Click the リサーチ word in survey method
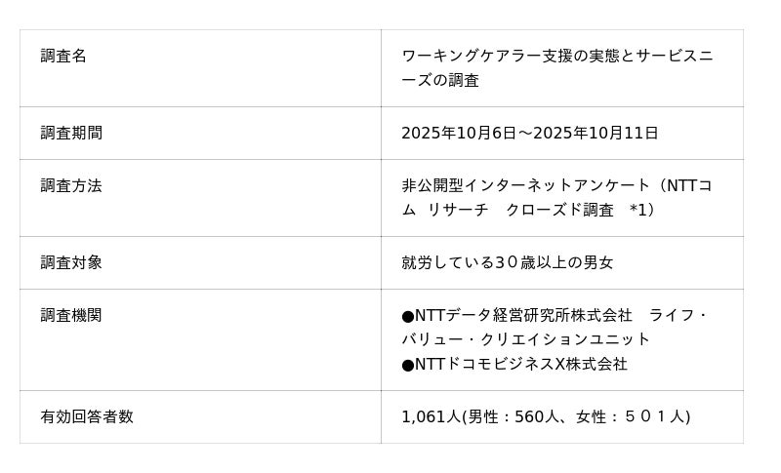Viewport: 781px width, 473px height. pyautogui.click(x=458, y=210)
